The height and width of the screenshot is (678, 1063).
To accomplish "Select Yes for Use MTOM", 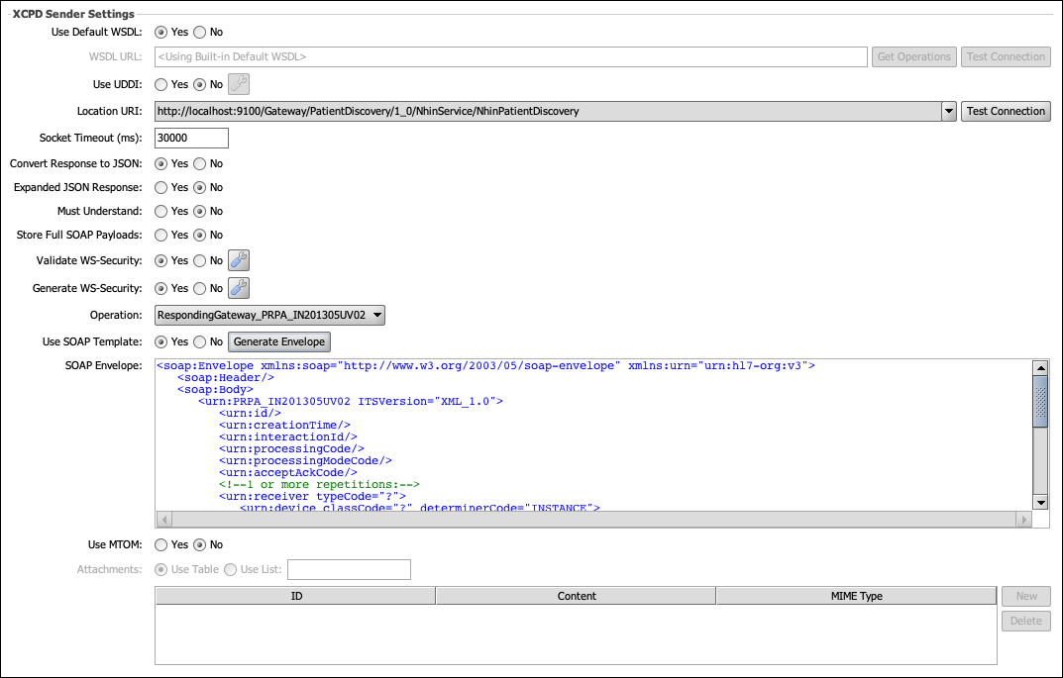I will pyautogui.click(x=160, y=544).
